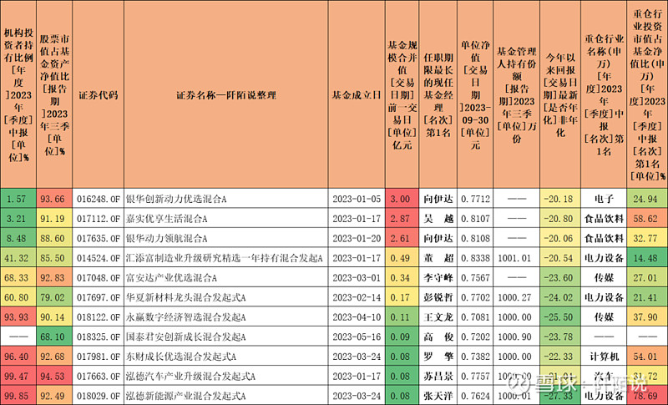Click security code 017635.OF
Screen dimensions: 668x405
coord(99,239)
